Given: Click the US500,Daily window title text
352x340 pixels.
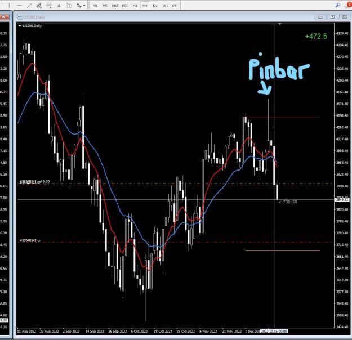Looking at the screenshot, I should tap(34, 17).
